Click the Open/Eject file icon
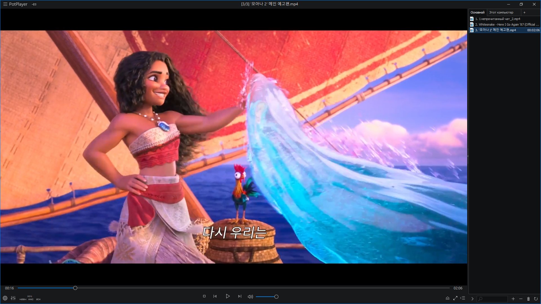 [447, 298]
